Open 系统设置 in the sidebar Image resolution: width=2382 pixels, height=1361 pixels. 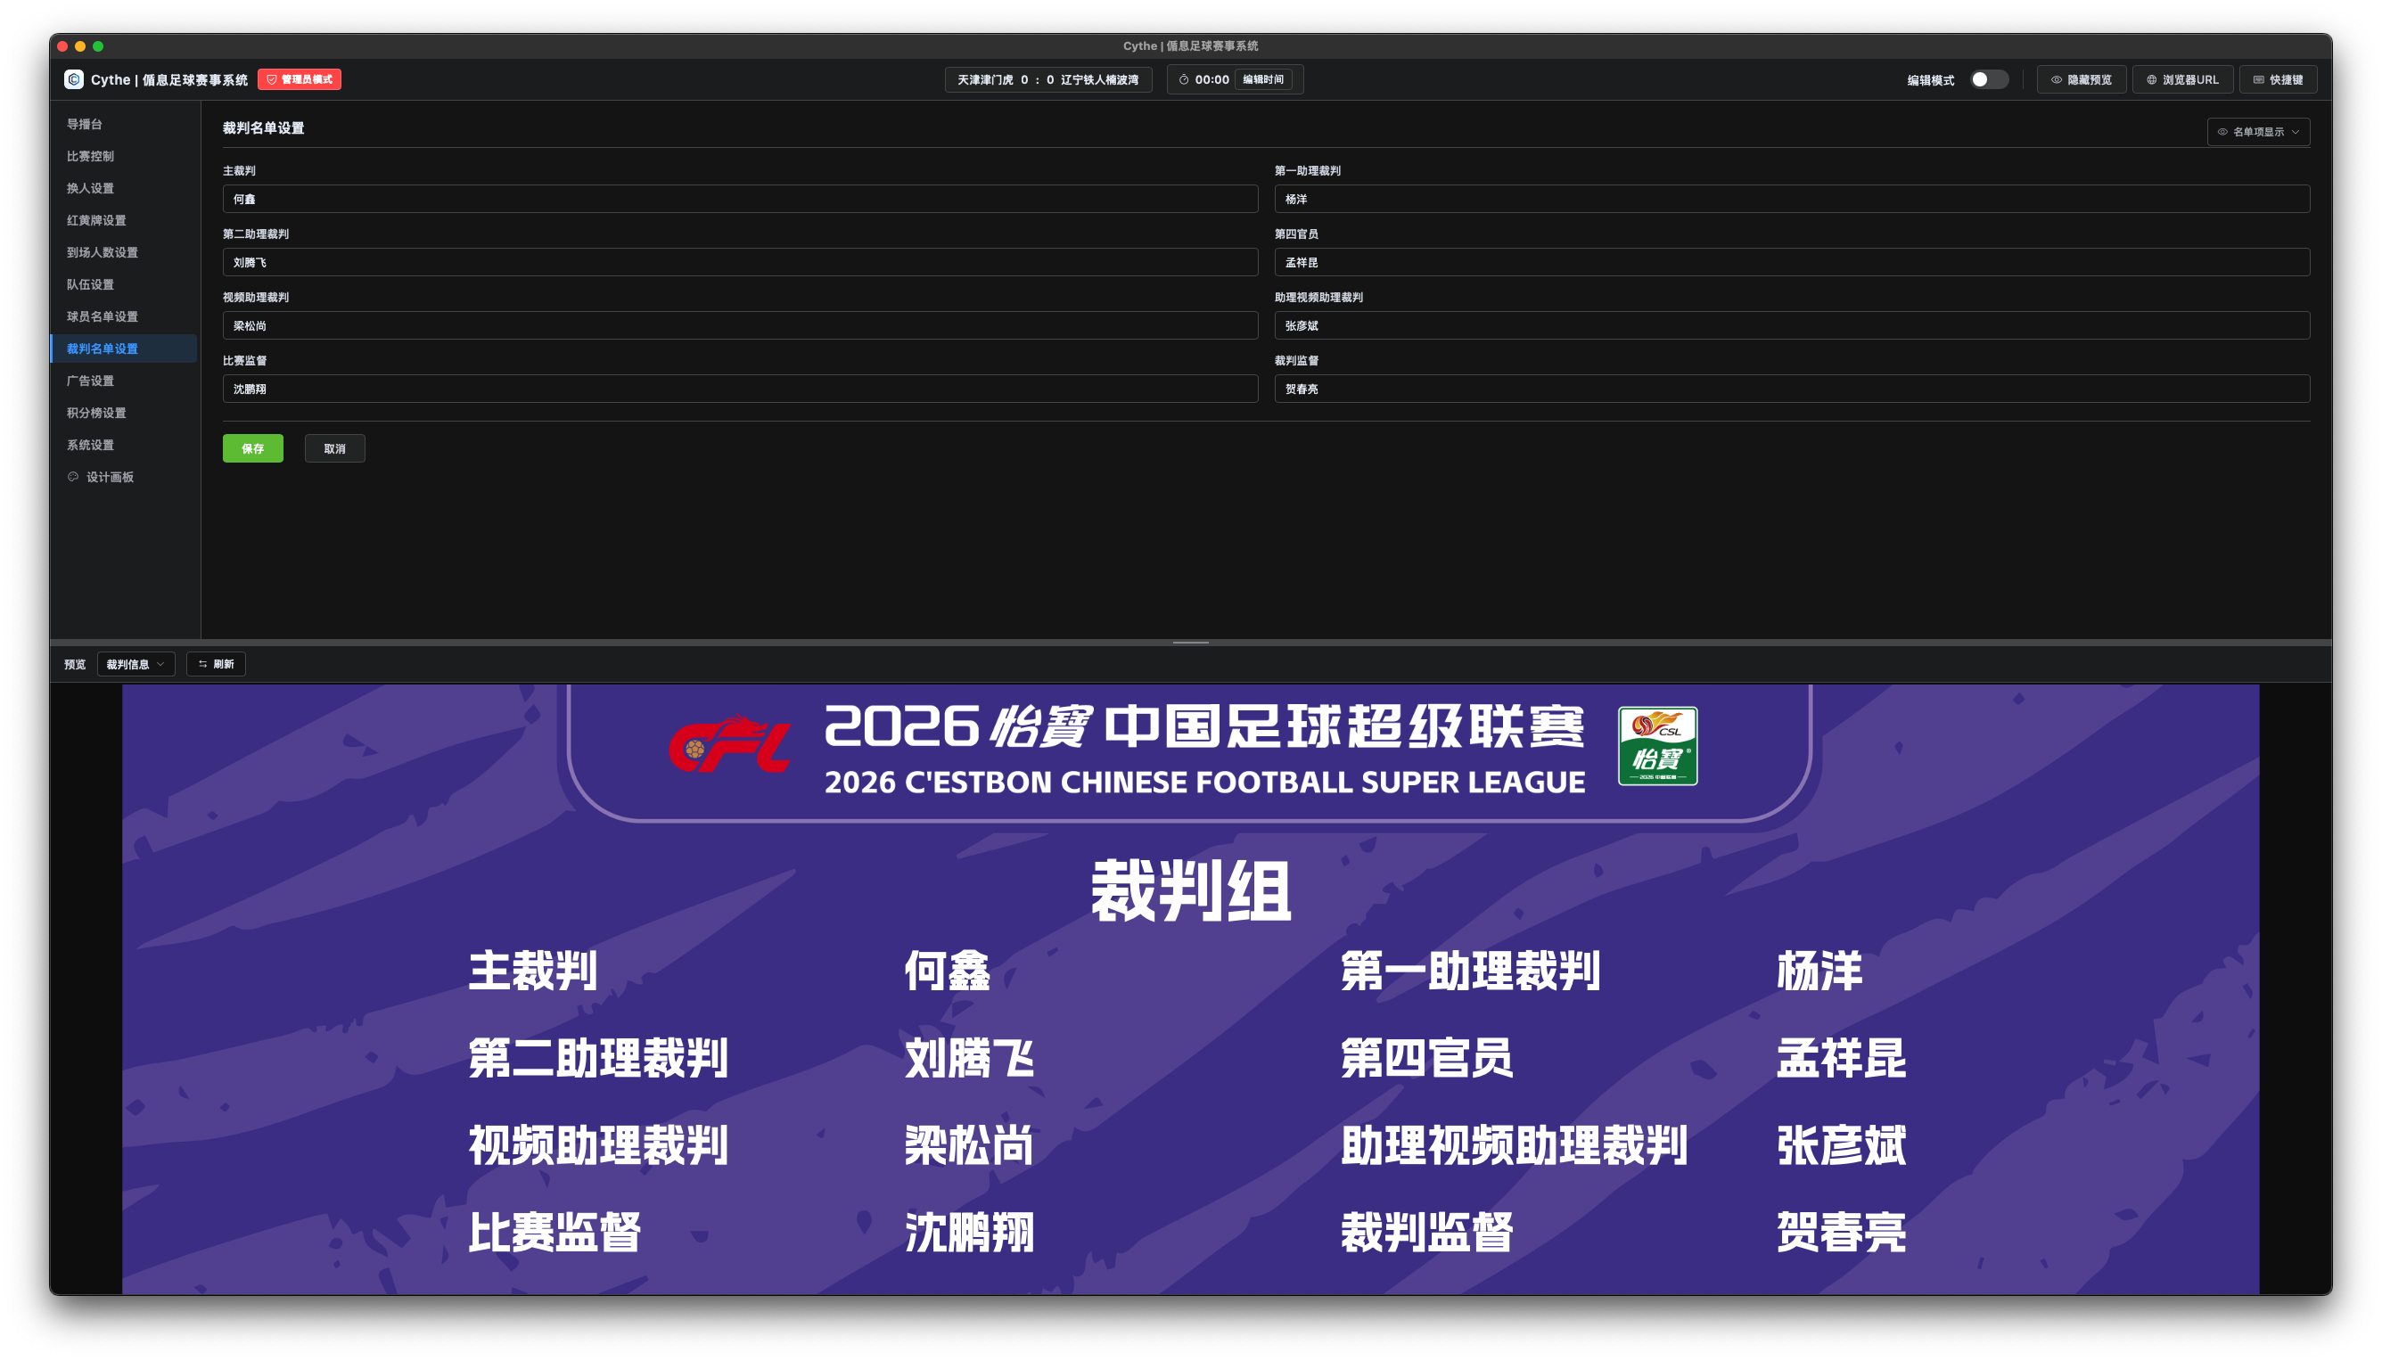coord(123,445)
